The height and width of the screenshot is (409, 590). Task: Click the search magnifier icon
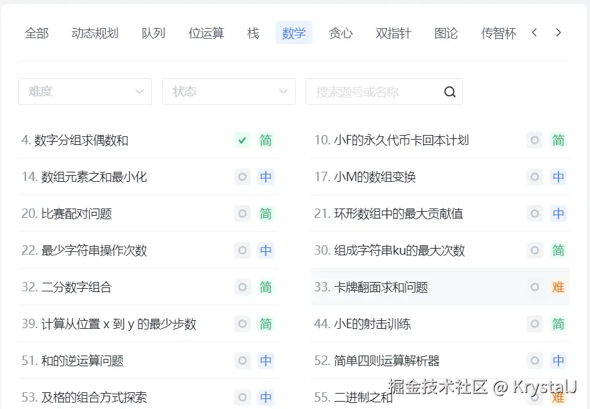(x=449, y=92)
